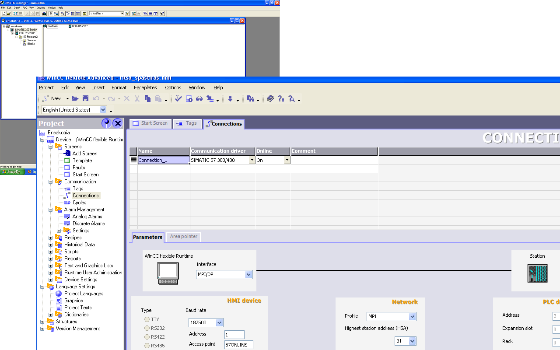Switch to the Start Screen tab

150,123
